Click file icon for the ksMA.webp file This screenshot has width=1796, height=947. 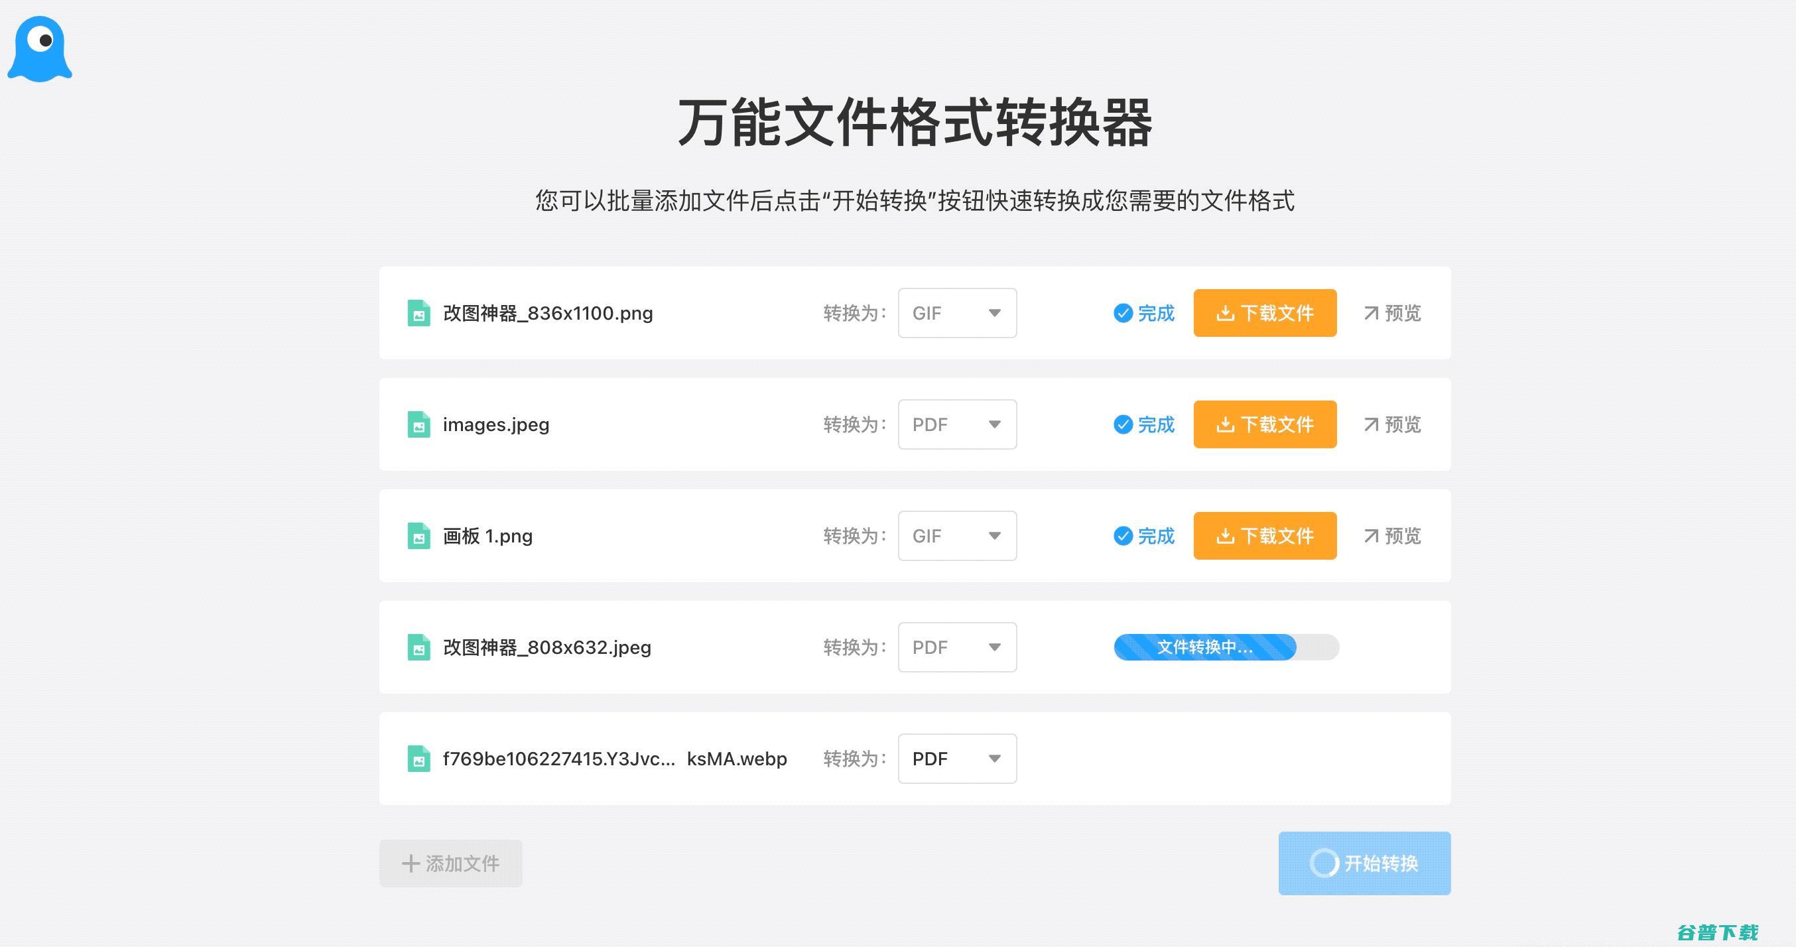pyautogui.click(x=418, y=759)
